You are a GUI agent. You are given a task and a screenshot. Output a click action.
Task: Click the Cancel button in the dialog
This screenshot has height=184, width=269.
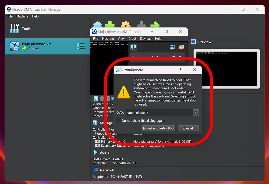coord(188,128)
